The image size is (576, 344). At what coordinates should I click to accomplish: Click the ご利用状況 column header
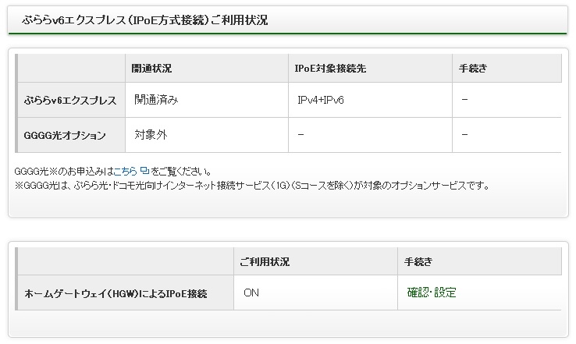tap(265, 261)
